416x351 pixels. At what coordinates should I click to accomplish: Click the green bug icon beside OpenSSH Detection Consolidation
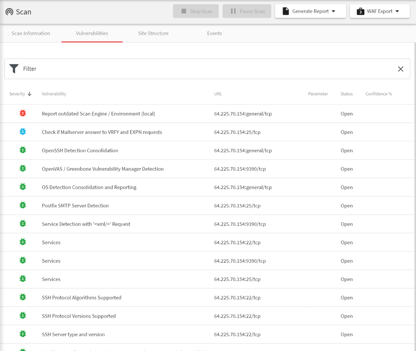(x=23, y=150)
